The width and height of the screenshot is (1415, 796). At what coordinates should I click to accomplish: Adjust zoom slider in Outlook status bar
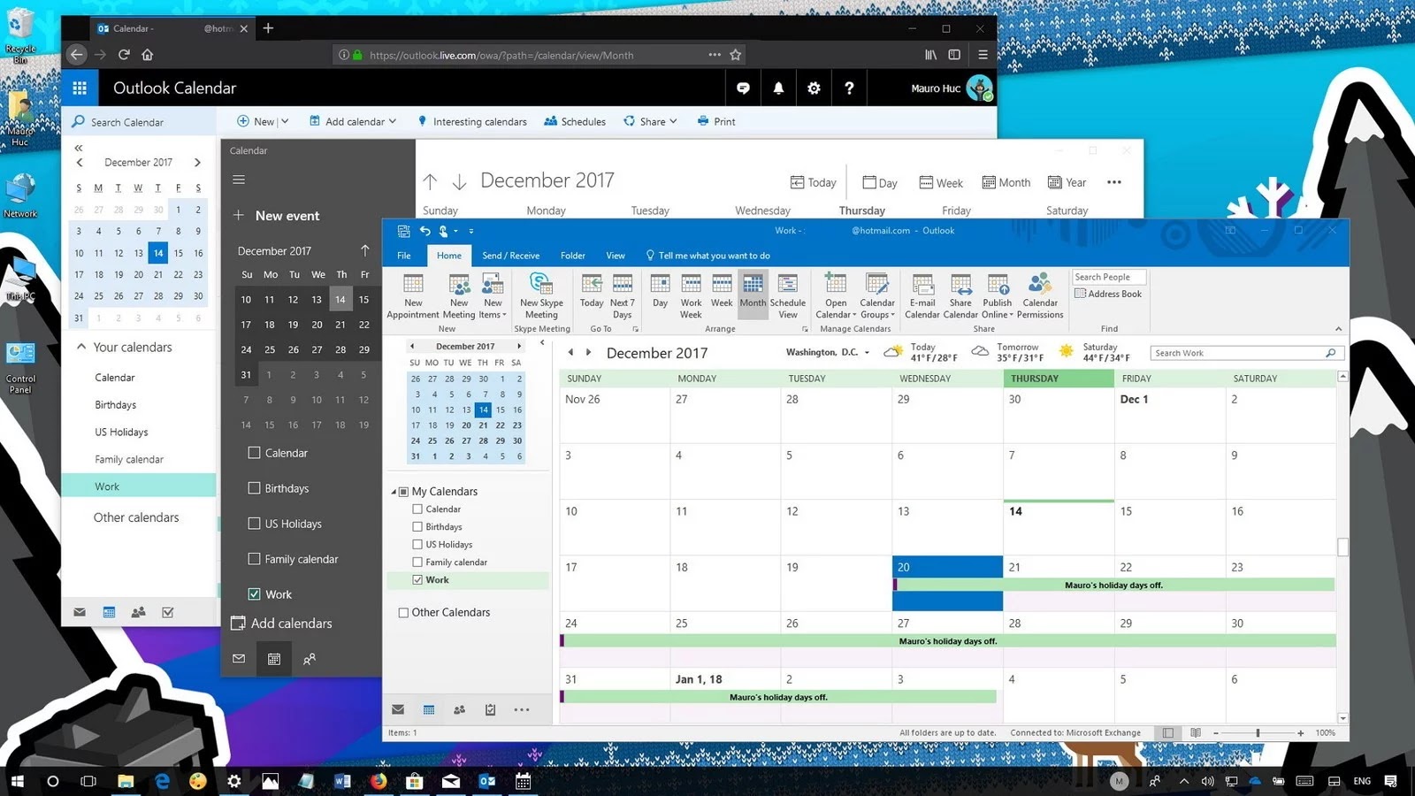pyautogui.click(x=1258, y=733)
